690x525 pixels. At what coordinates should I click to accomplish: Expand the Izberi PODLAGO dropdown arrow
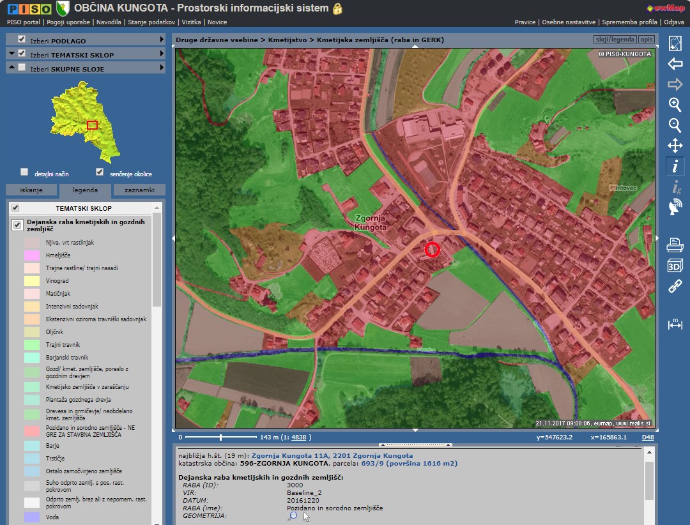[x=162, y=40]
